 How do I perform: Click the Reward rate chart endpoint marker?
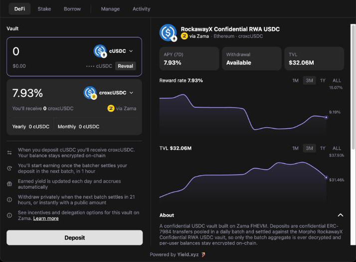click(x=326, y=117)
